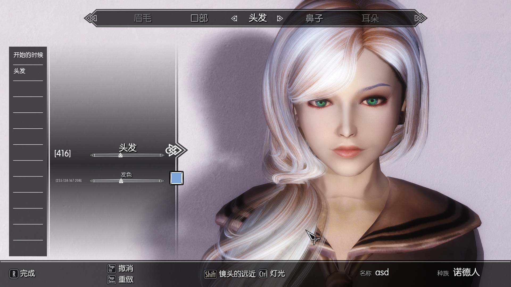The image size is (511, 287).
Task: Switch to the 鼻子 tab
Action: (x=314, y=18)
